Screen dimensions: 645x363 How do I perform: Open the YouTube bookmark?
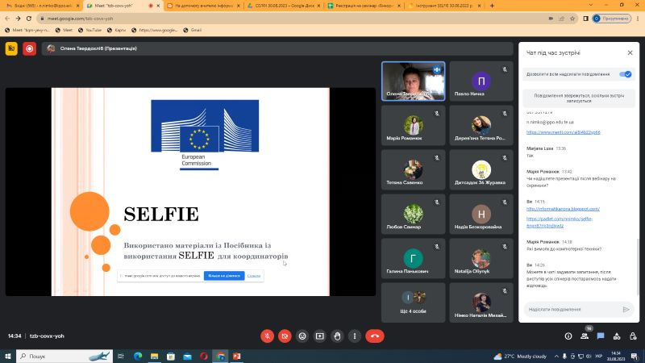click(89, 30)
